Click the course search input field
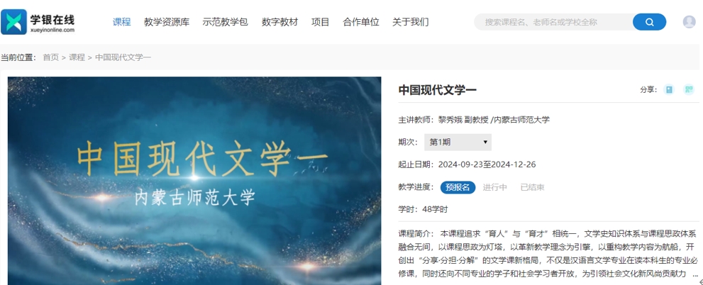Image resolution: width=703 pixels, height=285 pixels. (554, 22)
